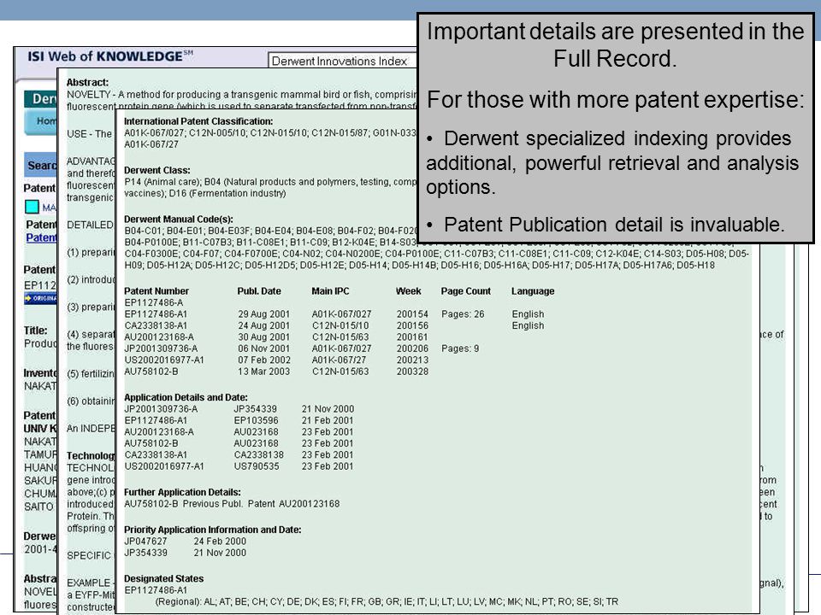The height and width of the screenshot is (615, 821).
Task: Click the Further Application Details heading
Action: click(x=182, y=492)
